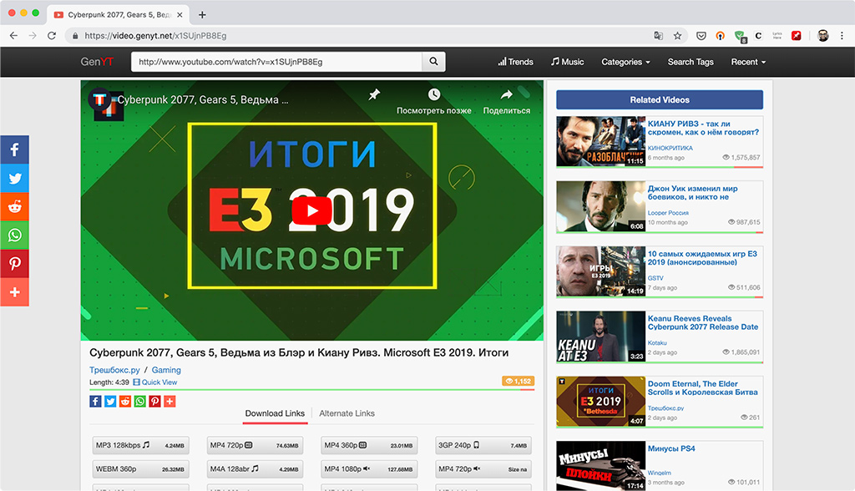Click the share arrow on video player
Image resolution: width=855 pixels, height=491 pixels.
507,94
